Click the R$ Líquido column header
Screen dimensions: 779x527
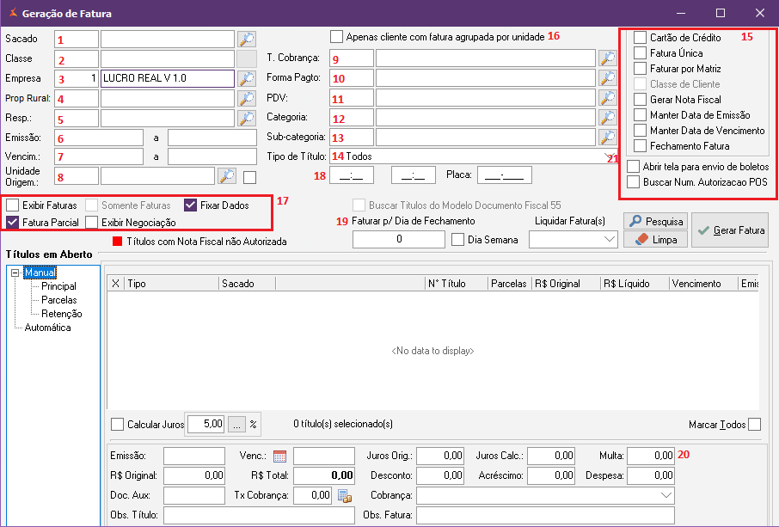coord(635,284)
